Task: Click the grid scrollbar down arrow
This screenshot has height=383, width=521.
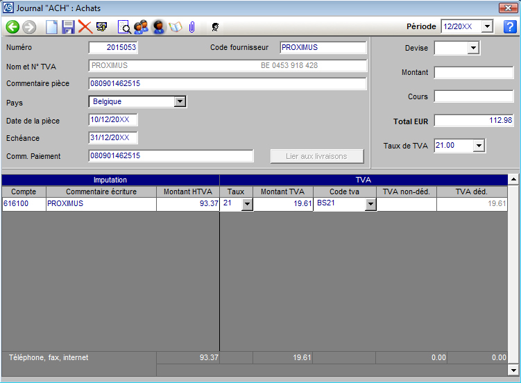Action: (513, 370)
